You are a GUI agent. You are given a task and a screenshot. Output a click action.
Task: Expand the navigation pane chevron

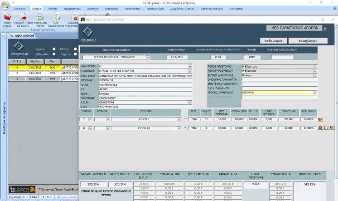pyautogui.click(x=4, y=36)
